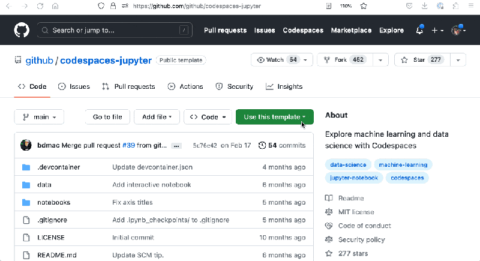Viewport: 480px width, 261px height.
Task: Click the data-science topic tag
Action: tap(348, 164)
